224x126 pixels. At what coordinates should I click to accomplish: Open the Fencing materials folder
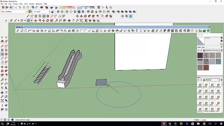click(212, 91)
